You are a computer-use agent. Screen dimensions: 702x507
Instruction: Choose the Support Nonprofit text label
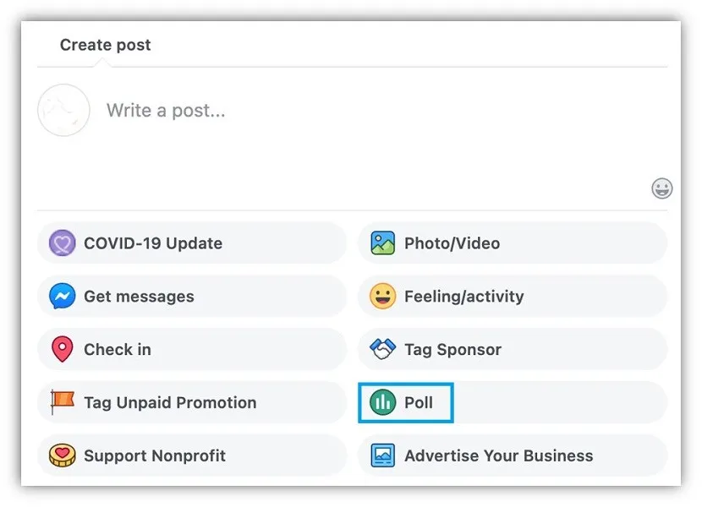click(x=155, y=455)
